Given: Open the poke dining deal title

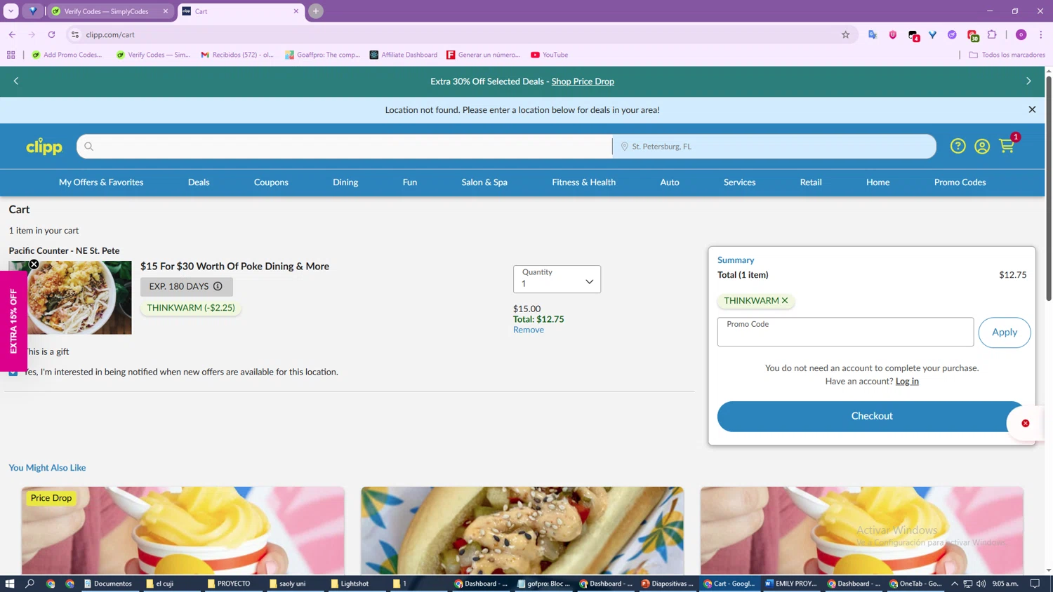Looking at the screenshot, I should [x=234, y=267].
